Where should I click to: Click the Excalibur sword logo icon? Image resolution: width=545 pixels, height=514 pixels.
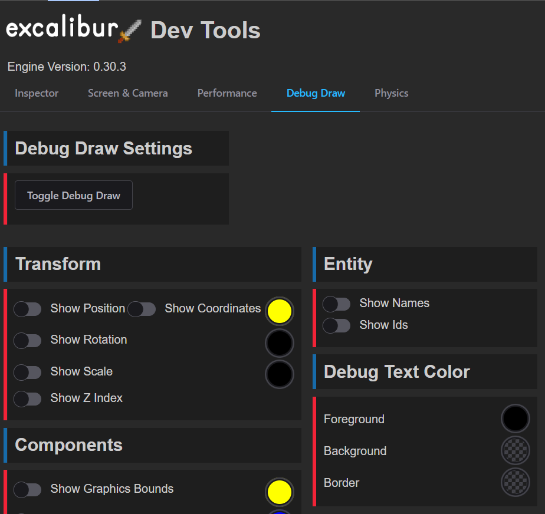tap(129, 31)
